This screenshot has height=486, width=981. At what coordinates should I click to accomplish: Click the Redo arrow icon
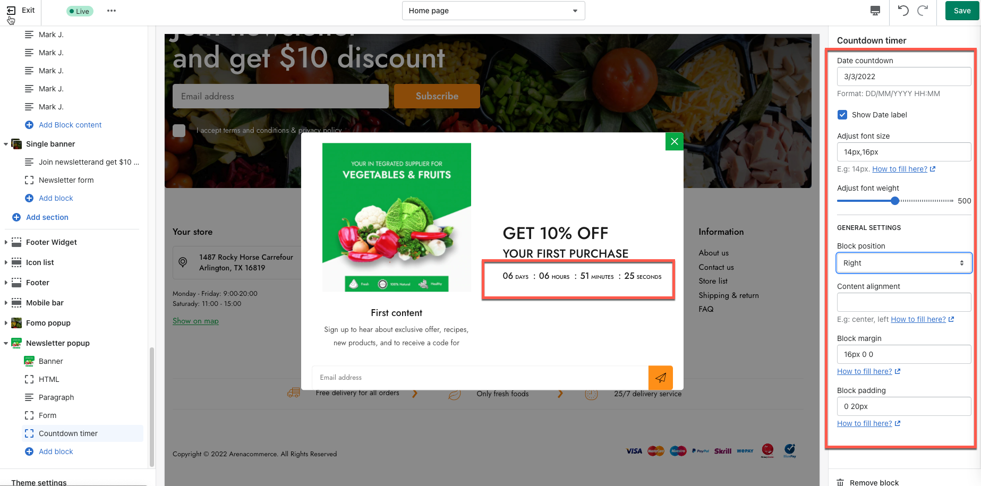tap(923, 11)
